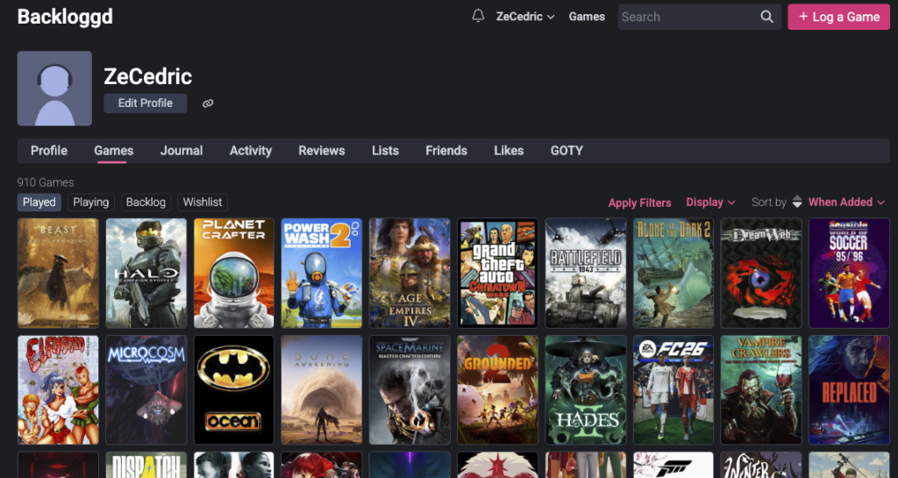Click the Edit Profile button
This screenshot has width=898, height=478.
(146, 103)
